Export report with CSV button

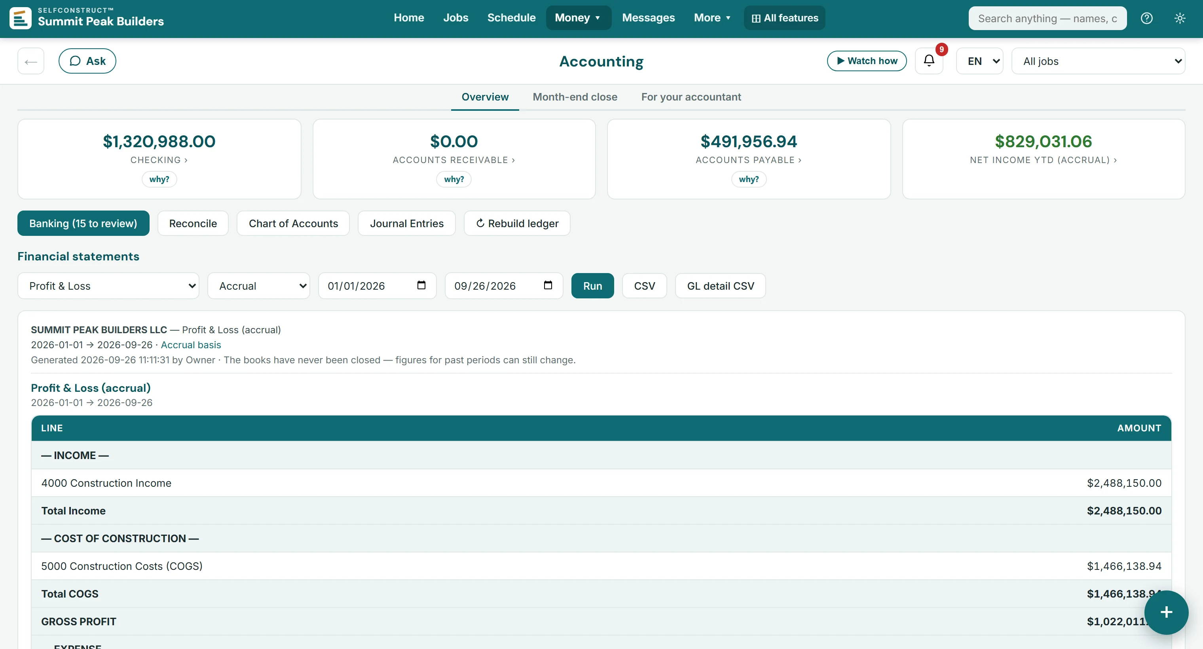(645, 286)
